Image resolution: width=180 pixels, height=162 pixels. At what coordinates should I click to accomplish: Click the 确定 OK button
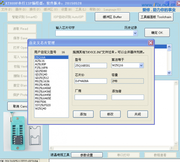pyautogui.click(x=157, y=33)
